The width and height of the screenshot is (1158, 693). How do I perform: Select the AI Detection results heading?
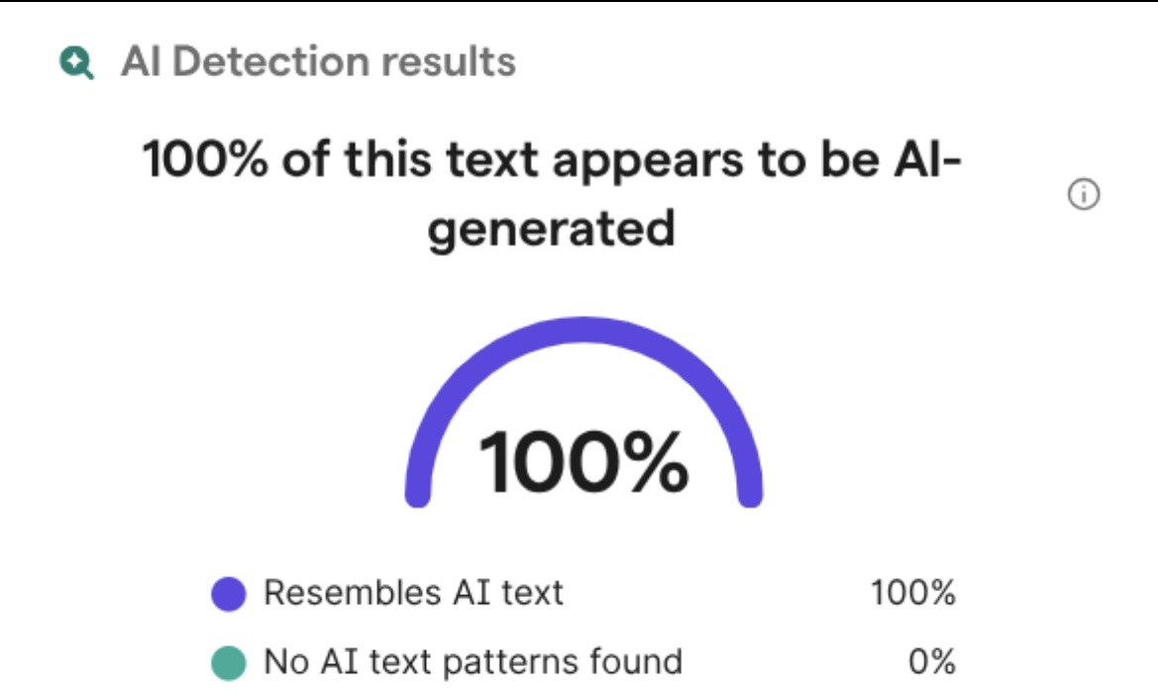pyautogui.click(x=318, y=62)
